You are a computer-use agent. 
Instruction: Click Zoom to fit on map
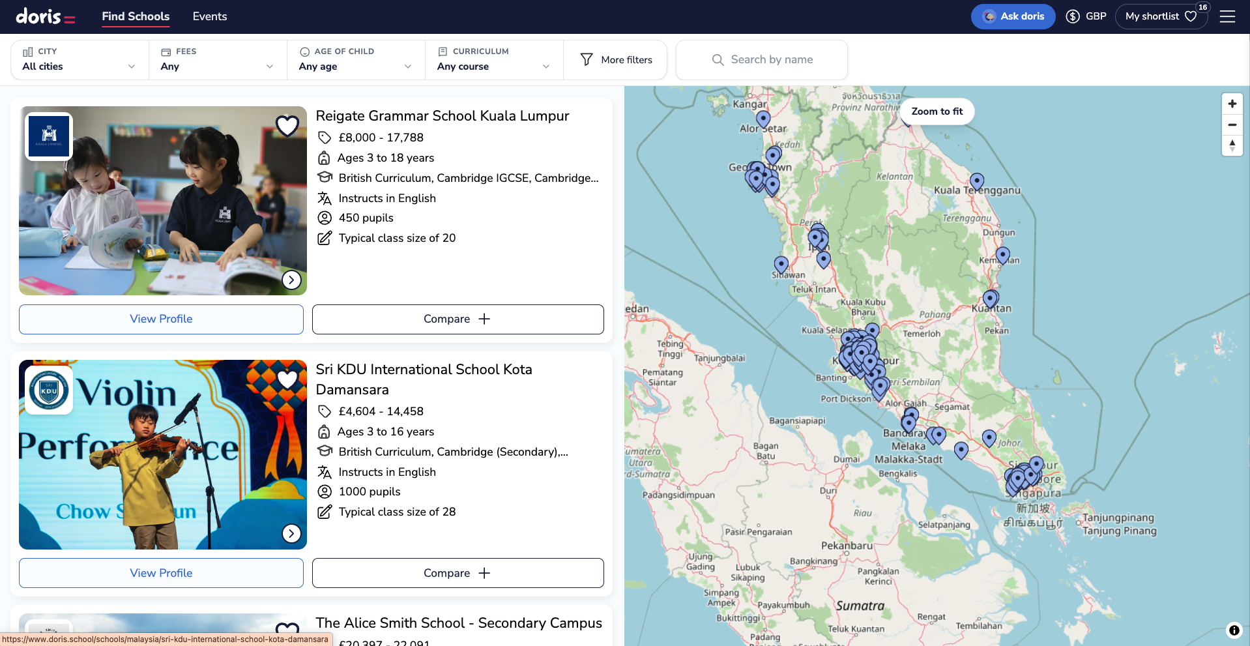click(937, 111)
